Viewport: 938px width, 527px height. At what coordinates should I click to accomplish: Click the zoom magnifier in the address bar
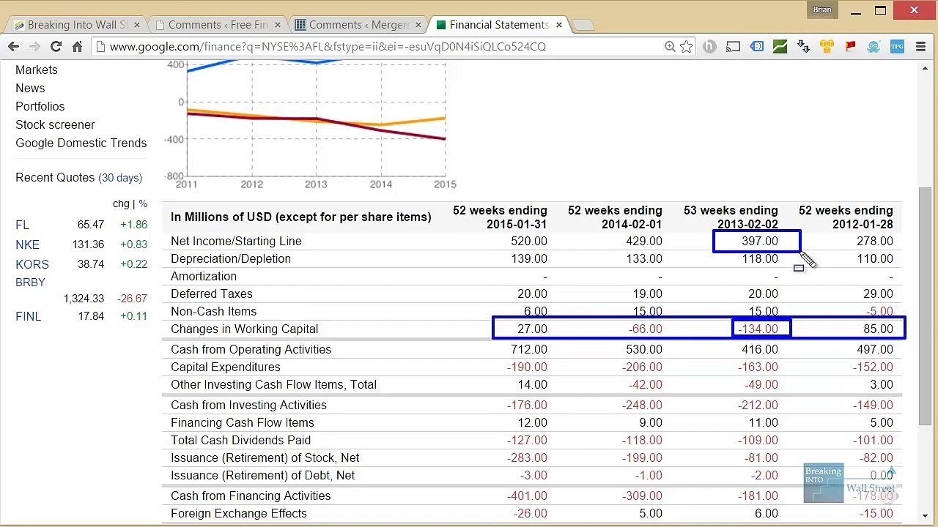(x=670, y=47)
